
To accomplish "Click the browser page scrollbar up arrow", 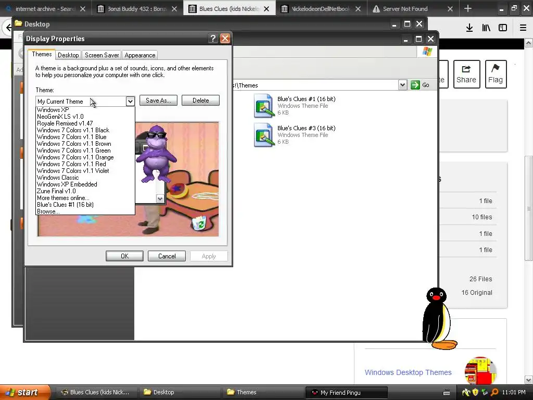I will (529, 43).
